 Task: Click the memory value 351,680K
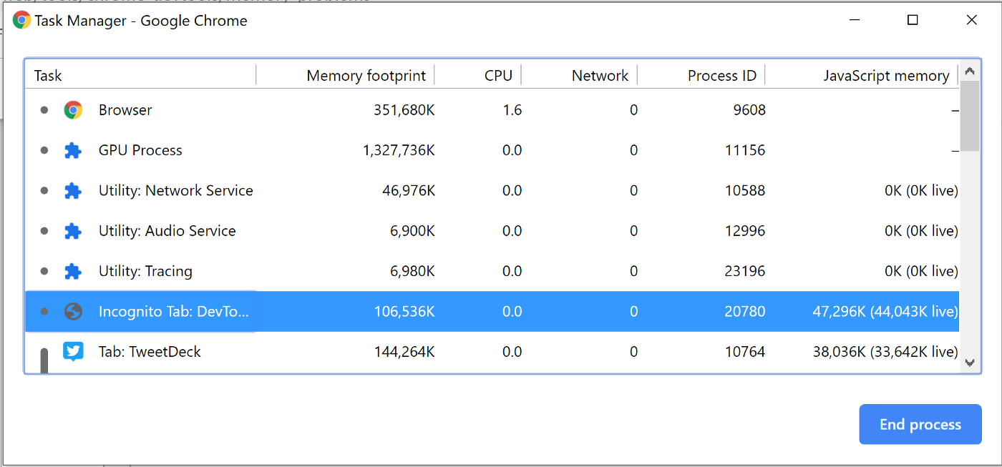pyautogui.click(x=404, y=110)
